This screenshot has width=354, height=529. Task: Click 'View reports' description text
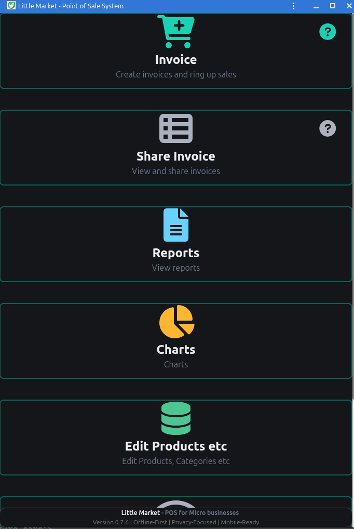click(175, 268)
